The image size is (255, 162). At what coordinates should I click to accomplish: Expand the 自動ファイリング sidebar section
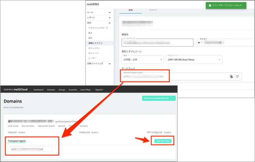click(x=100, y=64)
